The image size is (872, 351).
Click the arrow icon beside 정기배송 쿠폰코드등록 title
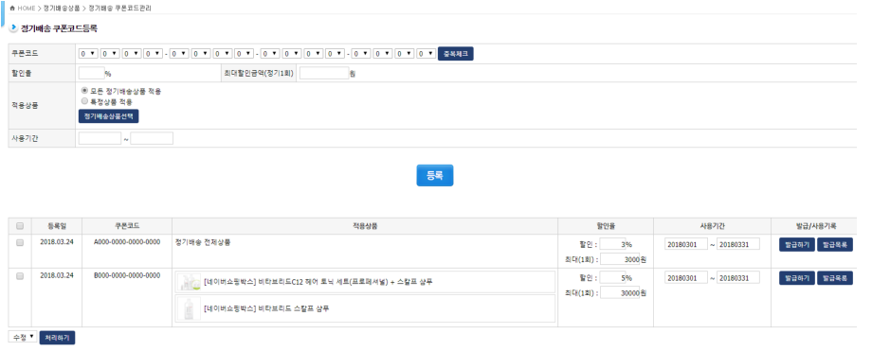click(x=13, y=27)
